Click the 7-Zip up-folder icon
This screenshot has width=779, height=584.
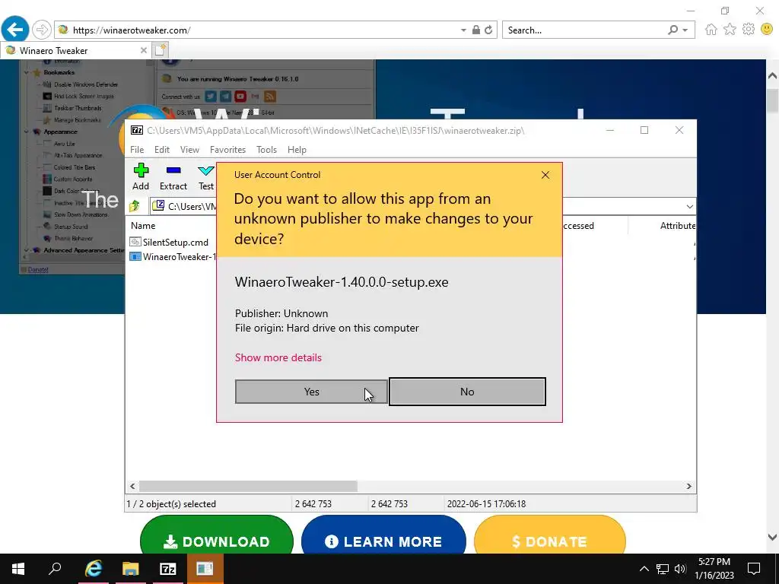point(135,206)
